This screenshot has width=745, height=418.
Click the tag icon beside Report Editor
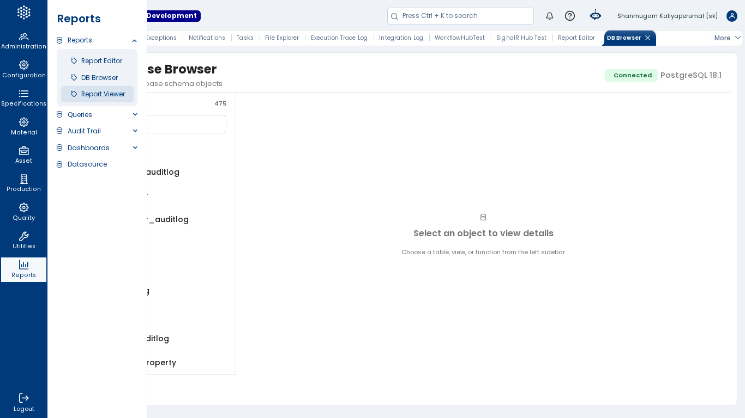74,61
